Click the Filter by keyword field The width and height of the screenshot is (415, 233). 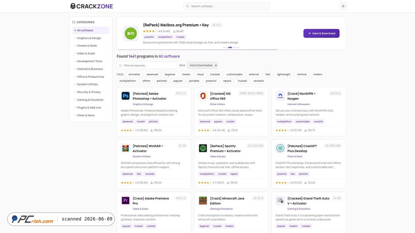(147, 65)
